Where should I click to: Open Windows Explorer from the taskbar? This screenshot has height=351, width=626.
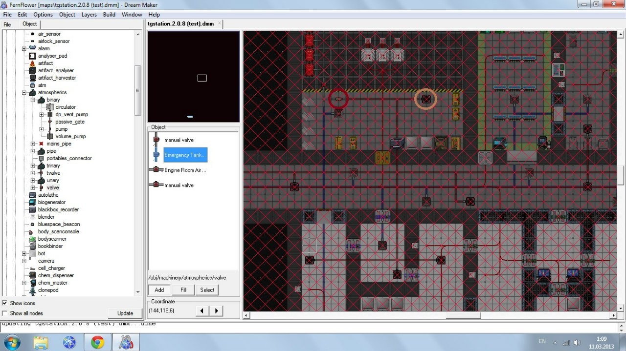[x=41, y=342]
